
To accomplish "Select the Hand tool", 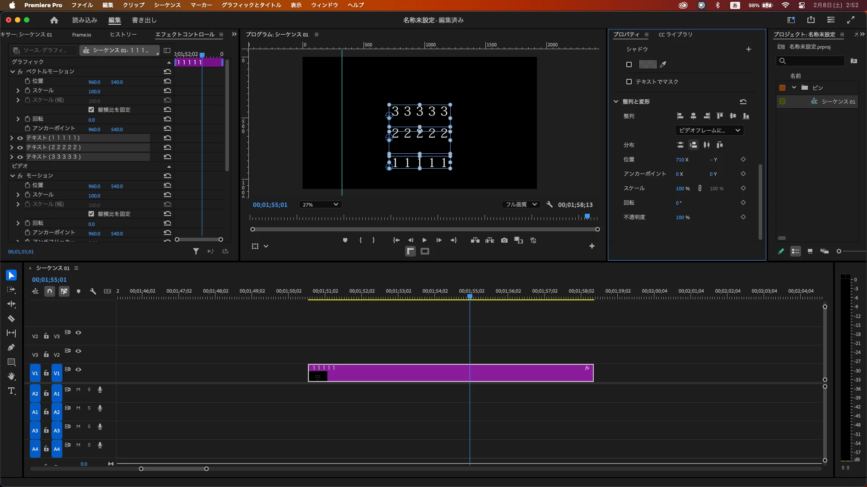I will 11,376.
